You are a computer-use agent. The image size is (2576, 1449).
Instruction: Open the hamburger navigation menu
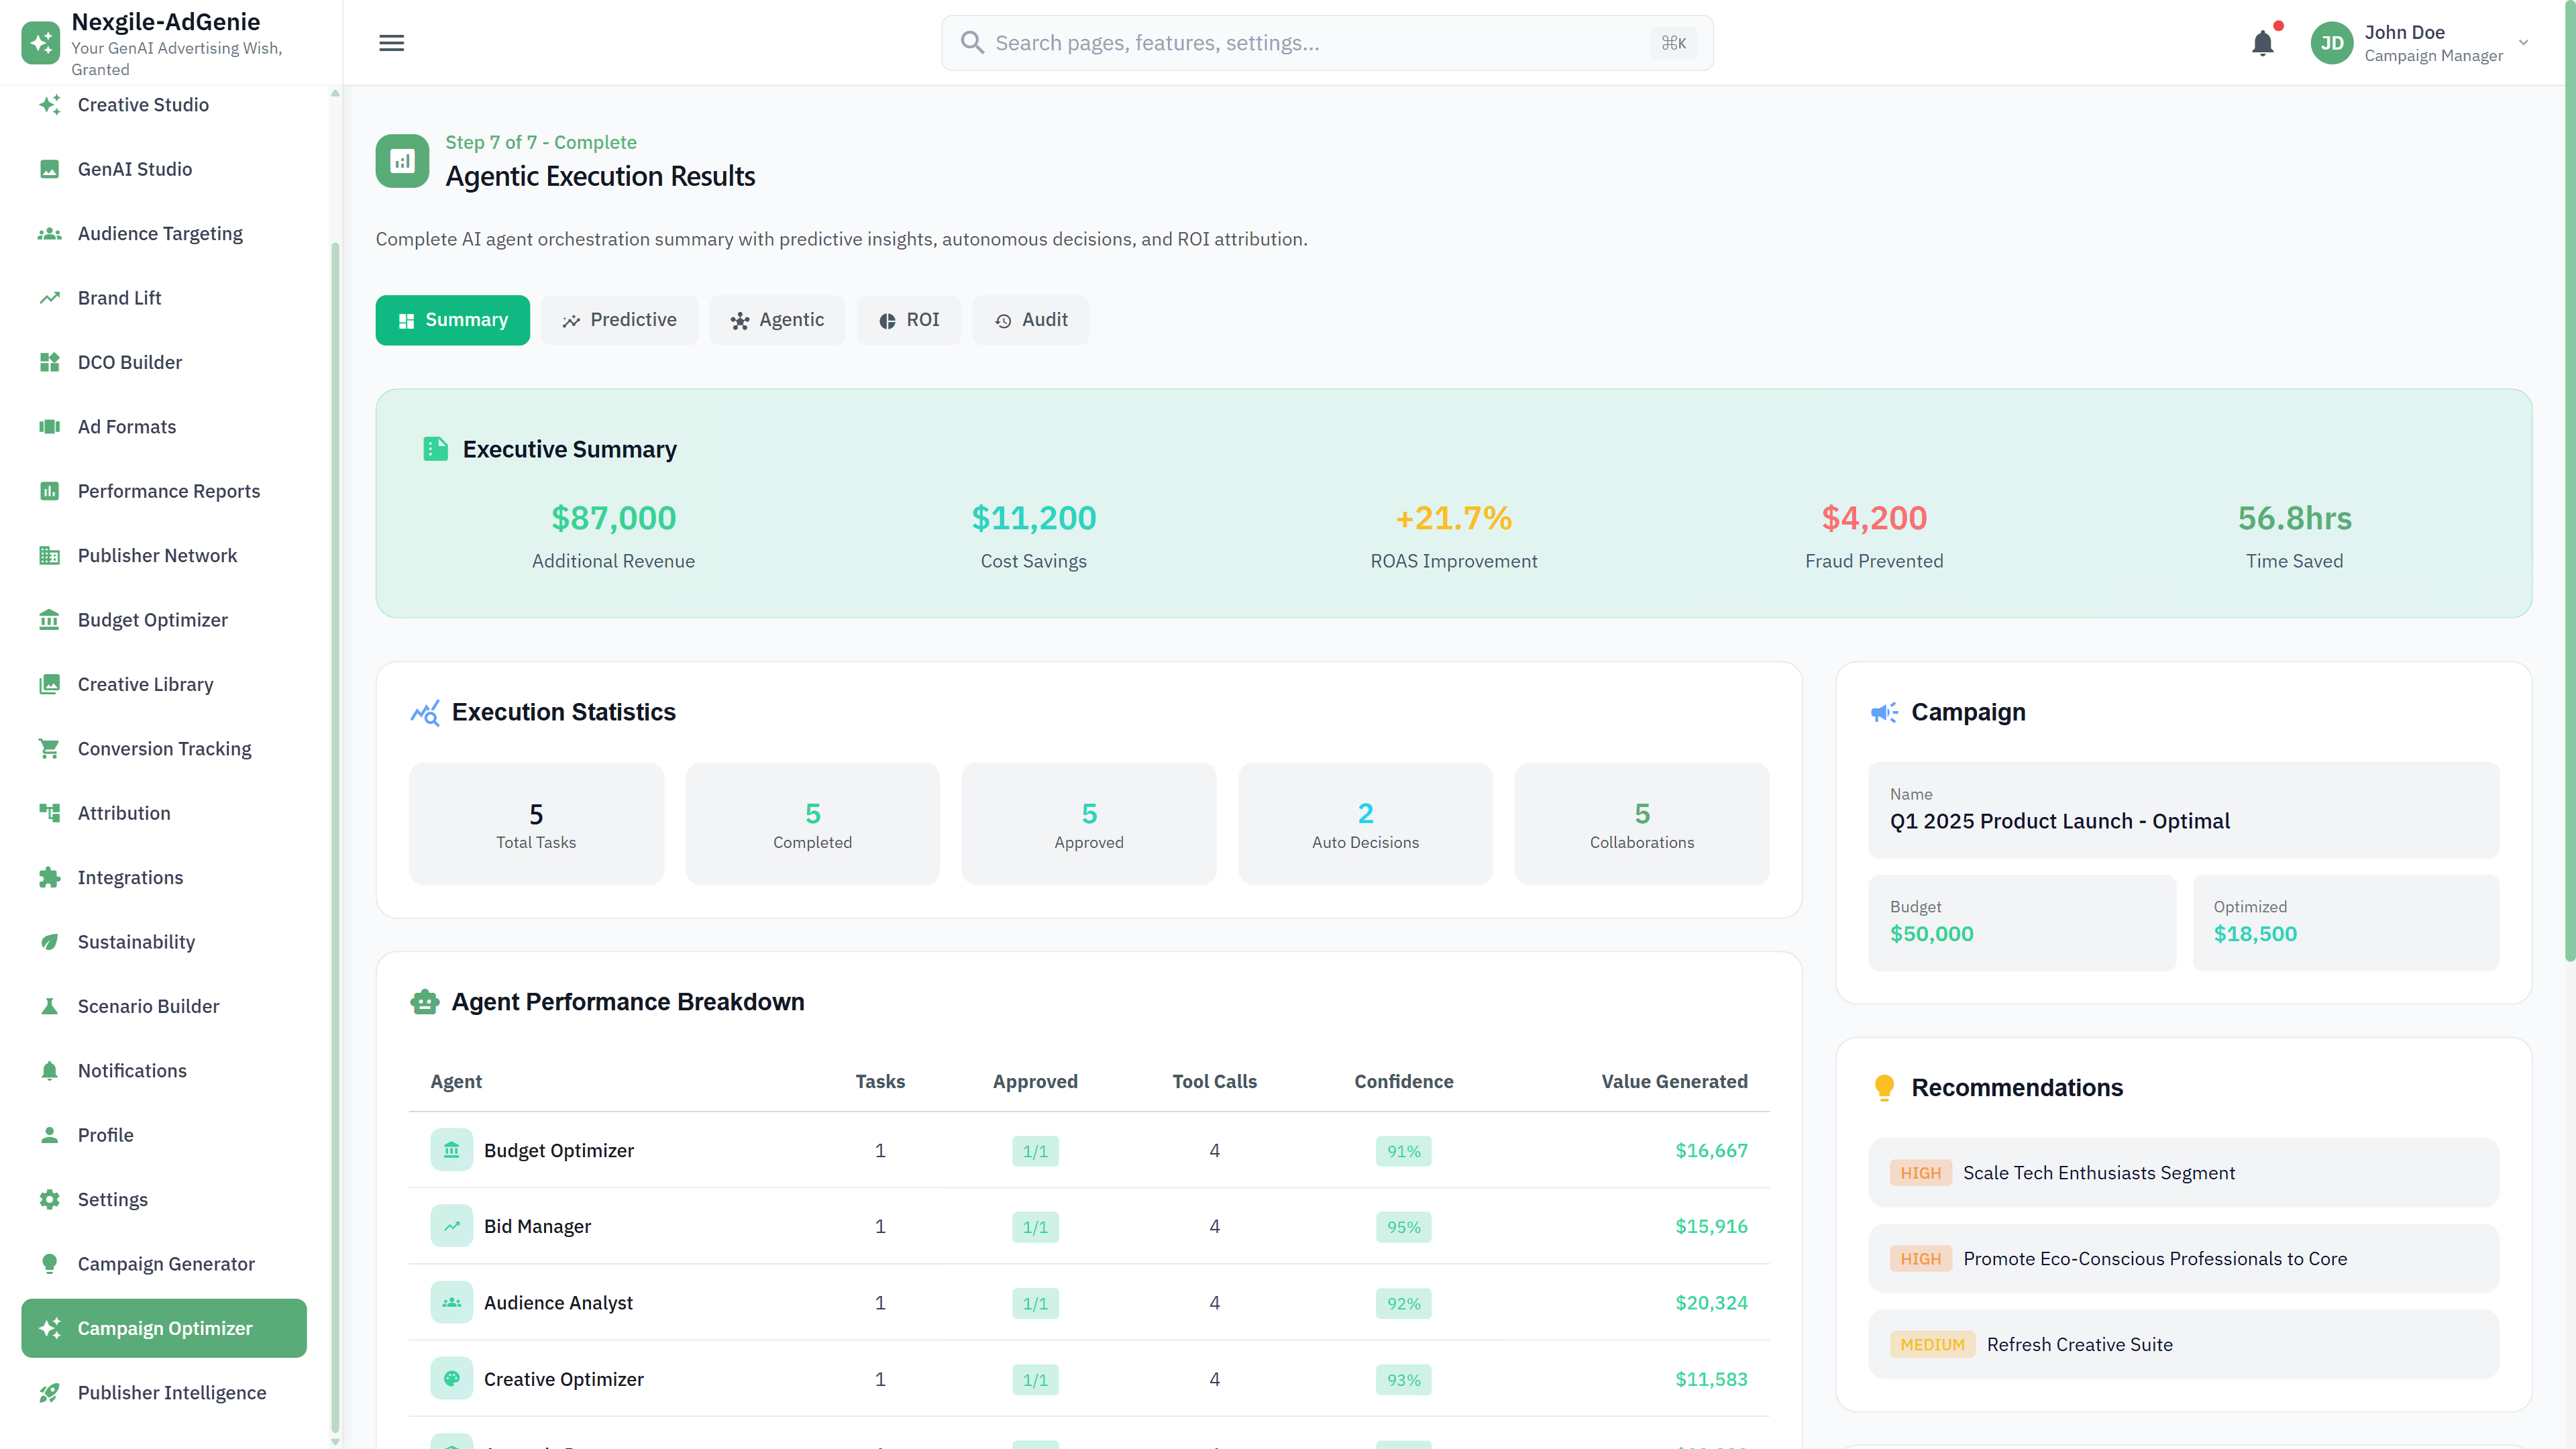391,43
